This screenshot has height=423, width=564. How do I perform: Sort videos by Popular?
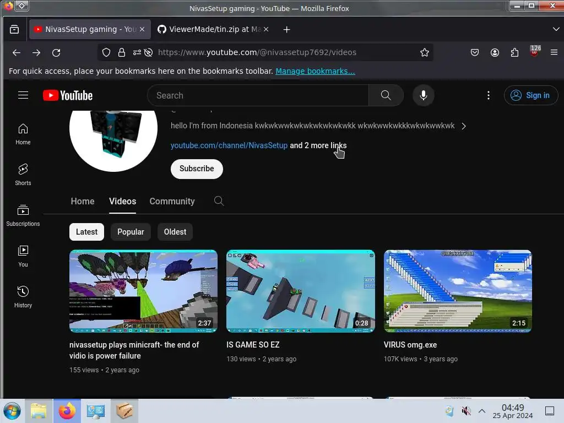tap(131, 232)
